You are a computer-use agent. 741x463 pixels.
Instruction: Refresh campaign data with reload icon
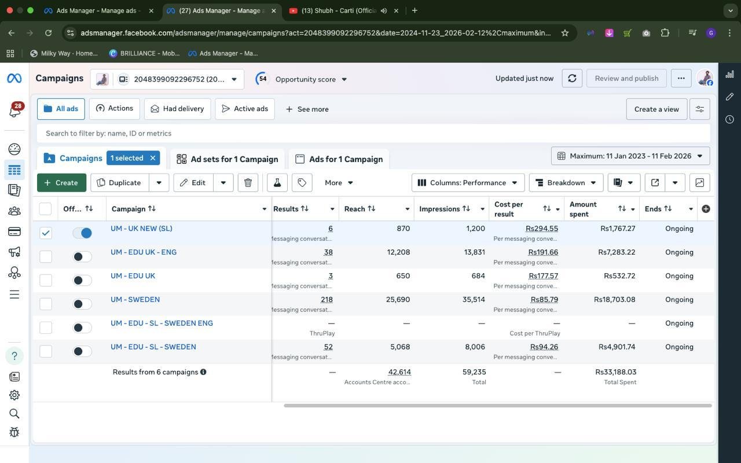coord(572,78)
